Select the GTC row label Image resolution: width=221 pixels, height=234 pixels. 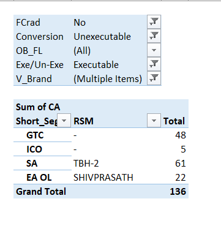[43, 135]
